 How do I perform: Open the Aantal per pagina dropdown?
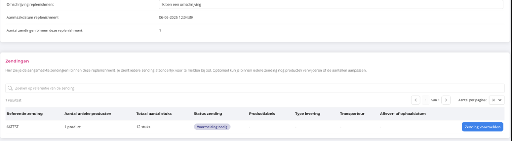point(496,100)
